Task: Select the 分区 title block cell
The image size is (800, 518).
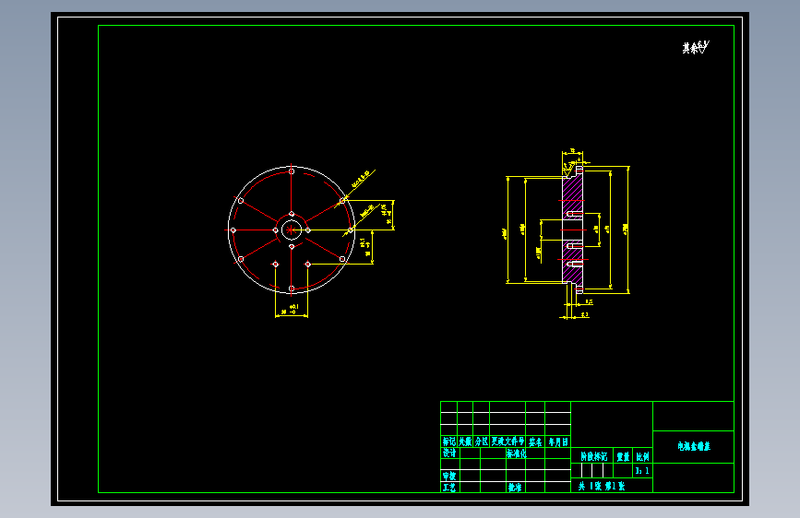Action: pyautogui.click(x=481, y=441)
